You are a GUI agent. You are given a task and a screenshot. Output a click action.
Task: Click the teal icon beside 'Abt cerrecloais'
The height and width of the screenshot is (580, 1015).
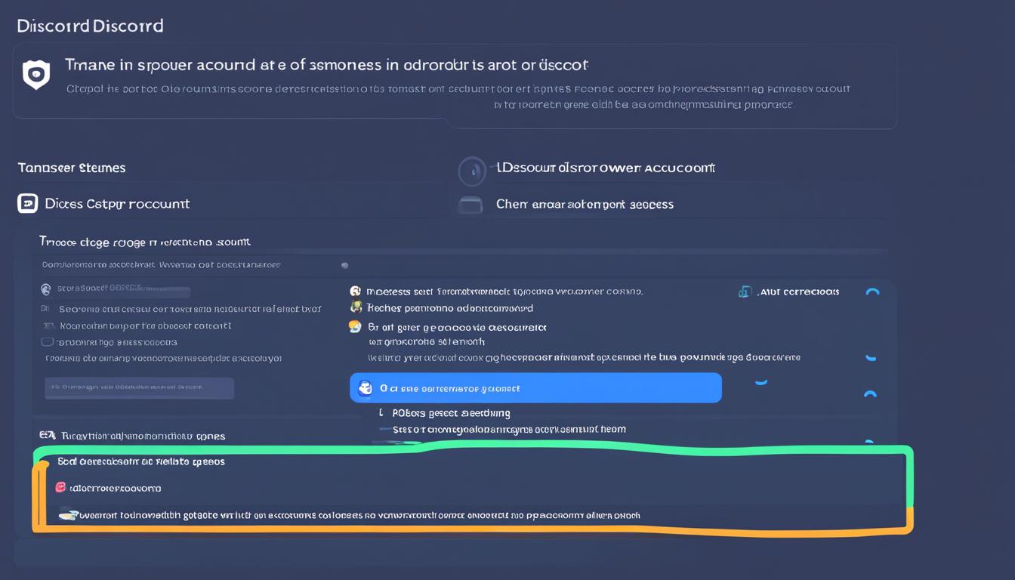click(x=745, y=292)
